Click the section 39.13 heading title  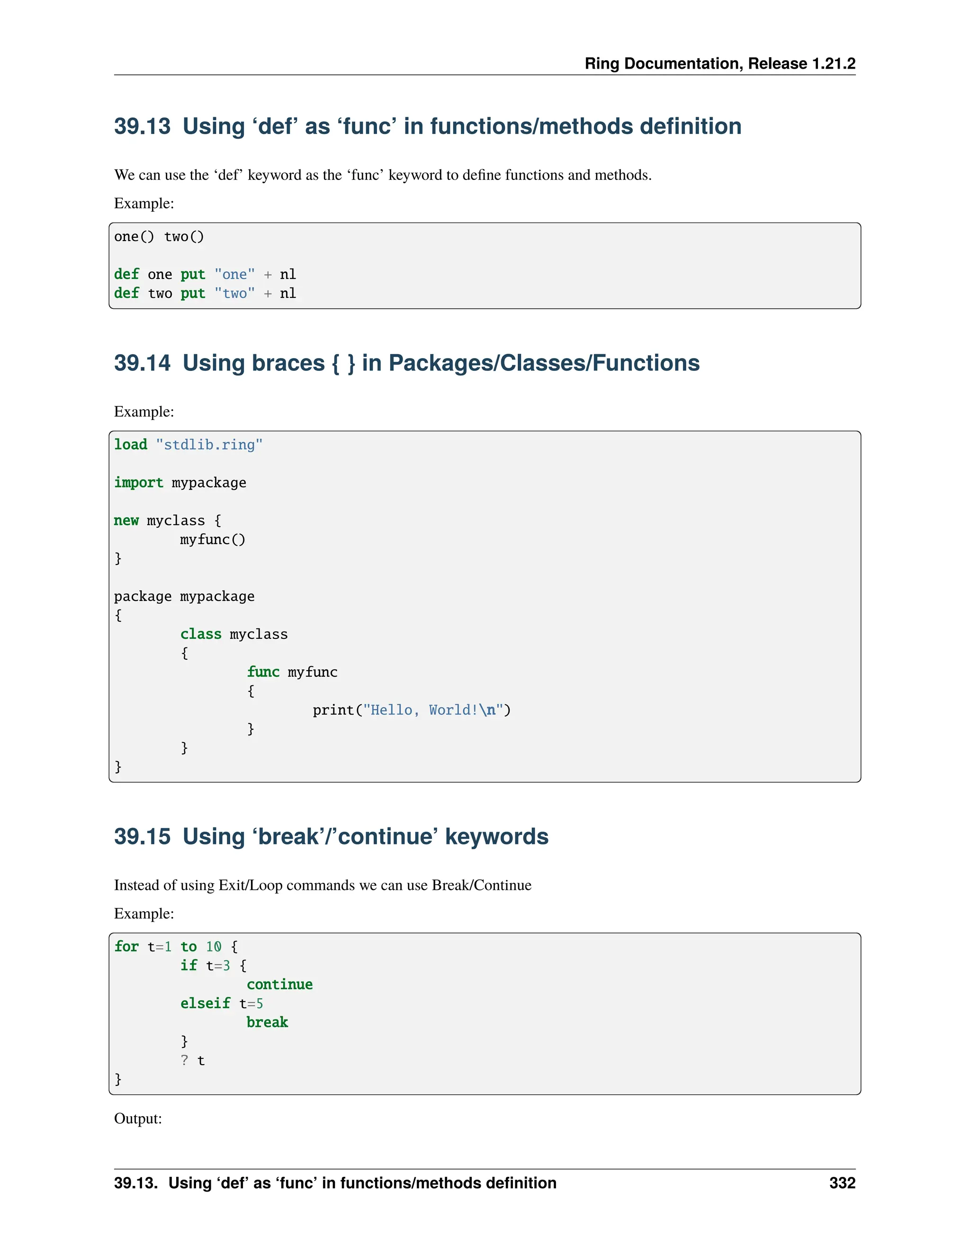coord(428,126)
